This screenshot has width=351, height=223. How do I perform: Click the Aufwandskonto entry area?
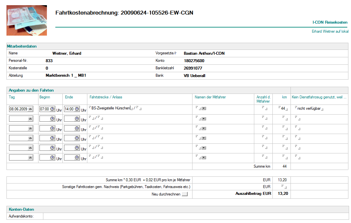[x=196, y=216]
